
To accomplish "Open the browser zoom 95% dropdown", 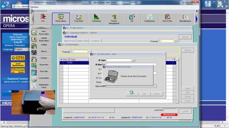I will (x=225, y=126).
